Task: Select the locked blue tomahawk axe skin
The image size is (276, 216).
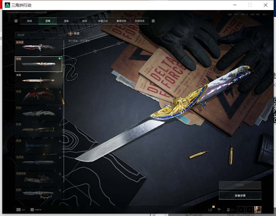Action: 39,146
